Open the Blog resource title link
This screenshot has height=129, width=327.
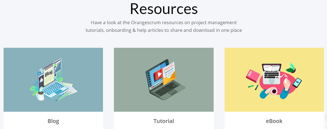53,121
